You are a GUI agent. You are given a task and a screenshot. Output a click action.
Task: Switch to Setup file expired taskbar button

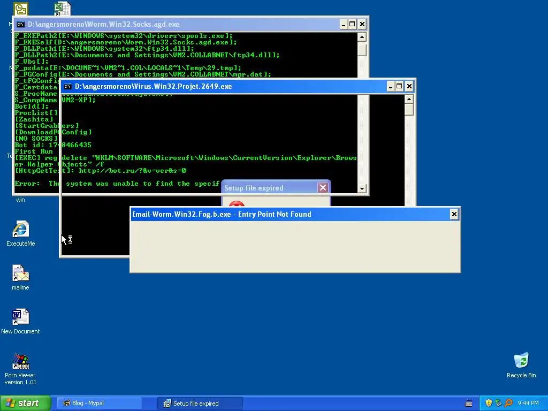200,404
